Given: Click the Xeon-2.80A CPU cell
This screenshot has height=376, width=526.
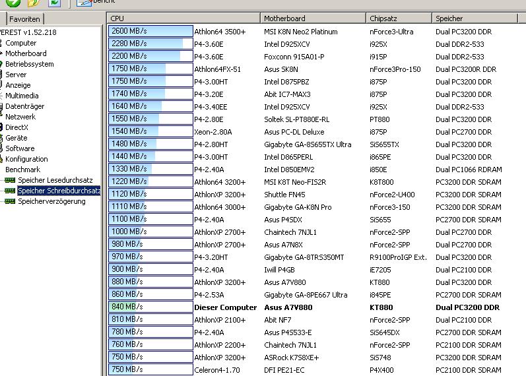Looking at the screenshot, I should click(213, 132).
